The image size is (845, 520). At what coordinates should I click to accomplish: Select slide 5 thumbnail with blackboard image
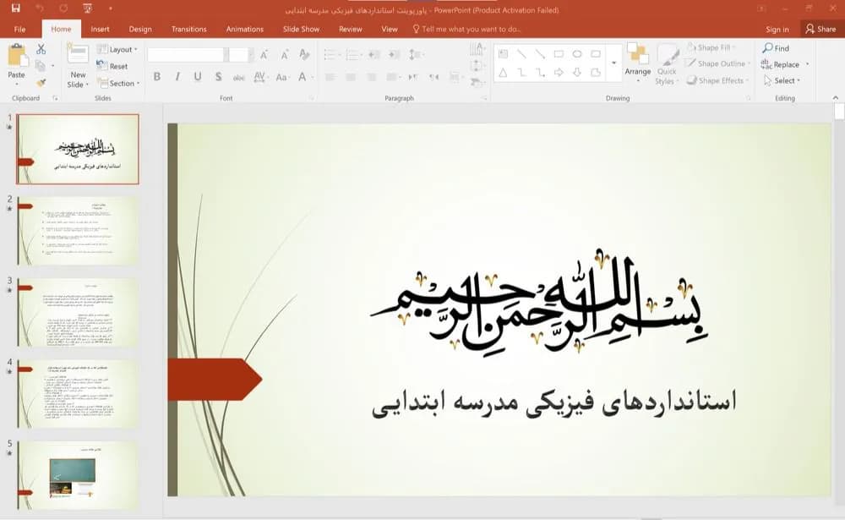coord(77,475)
